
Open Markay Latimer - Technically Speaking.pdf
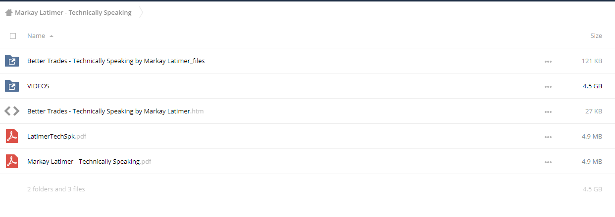89,161
